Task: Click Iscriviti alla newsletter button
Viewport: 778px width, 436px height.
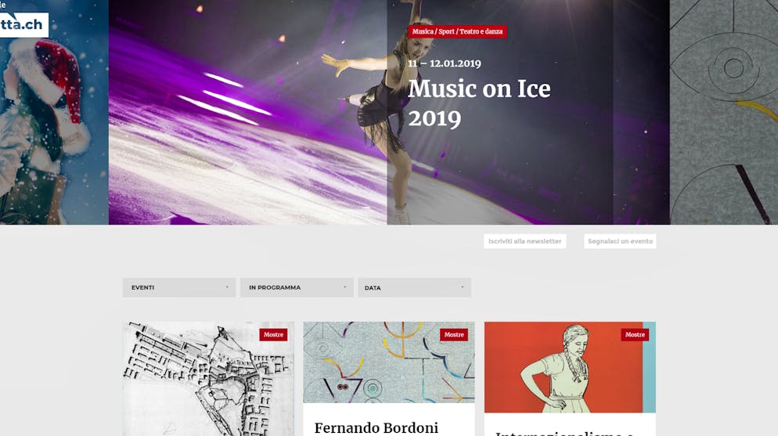Action: click(525, 241)
